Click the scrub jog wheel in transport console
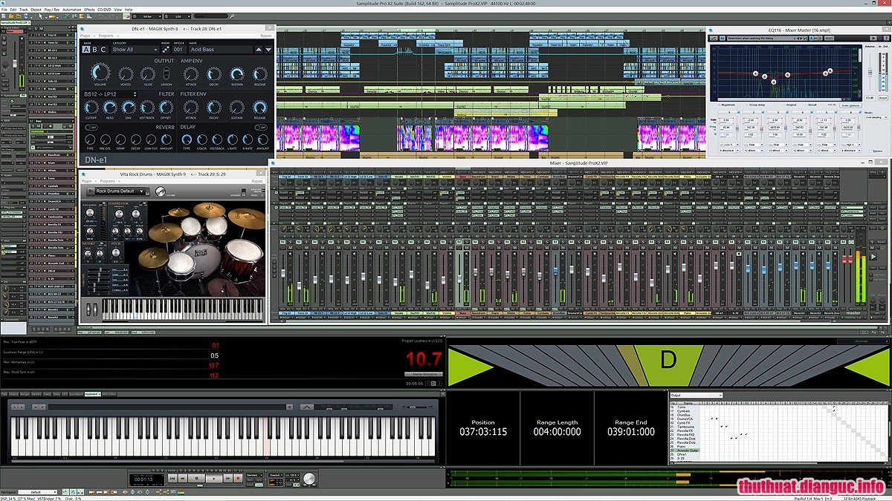Image resolution: width=892 pixels, height=501 pixels. (x=309, y=479)
